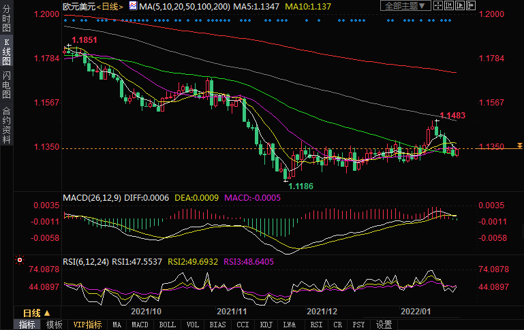Select the 指标 tab at bottom
524x330 pixels.
(27, 325)
